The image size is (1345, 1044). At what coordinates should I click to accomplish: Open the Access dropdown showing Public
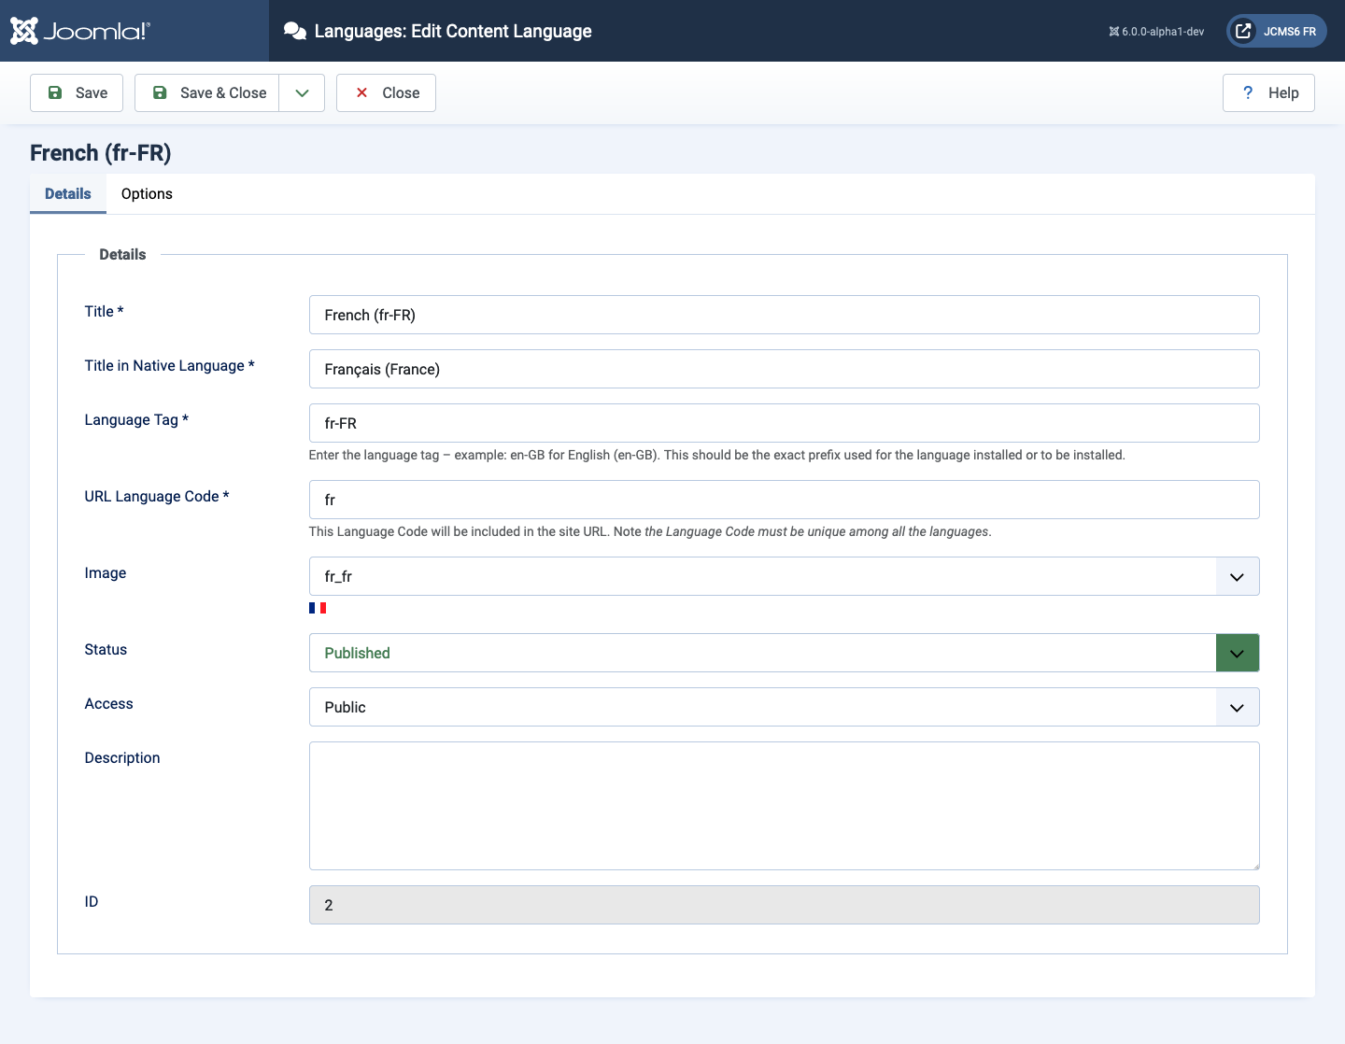784,707
